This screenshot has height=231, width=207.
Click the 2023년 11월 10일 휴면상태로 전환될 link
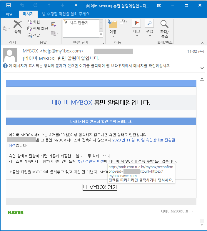tap(143, 140)
